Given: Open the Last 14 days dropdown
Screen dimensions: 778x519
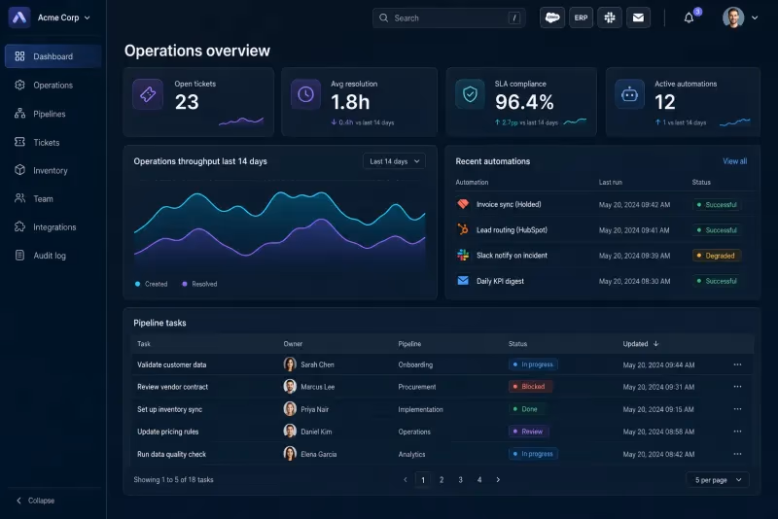Looking at the screenshot, I should [394, 161].
